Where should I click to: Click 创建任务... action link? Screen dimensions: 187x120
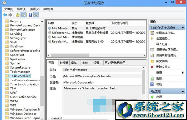163,38
